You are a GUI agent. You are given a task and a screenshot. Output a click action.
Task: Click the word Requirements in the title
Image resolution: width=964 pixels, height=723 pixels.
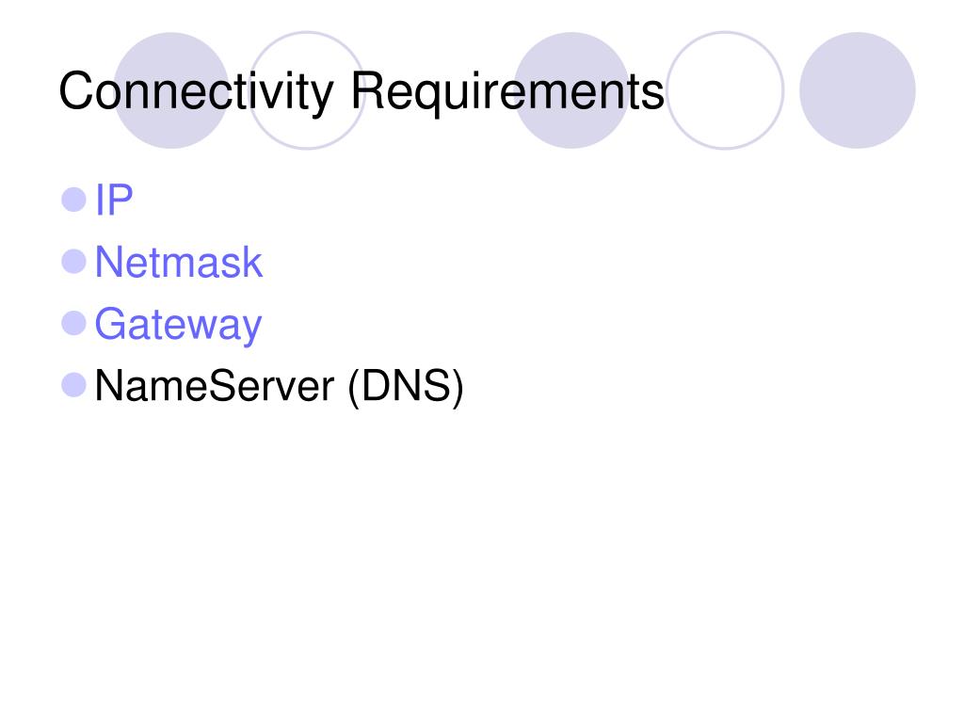point(507,91)
